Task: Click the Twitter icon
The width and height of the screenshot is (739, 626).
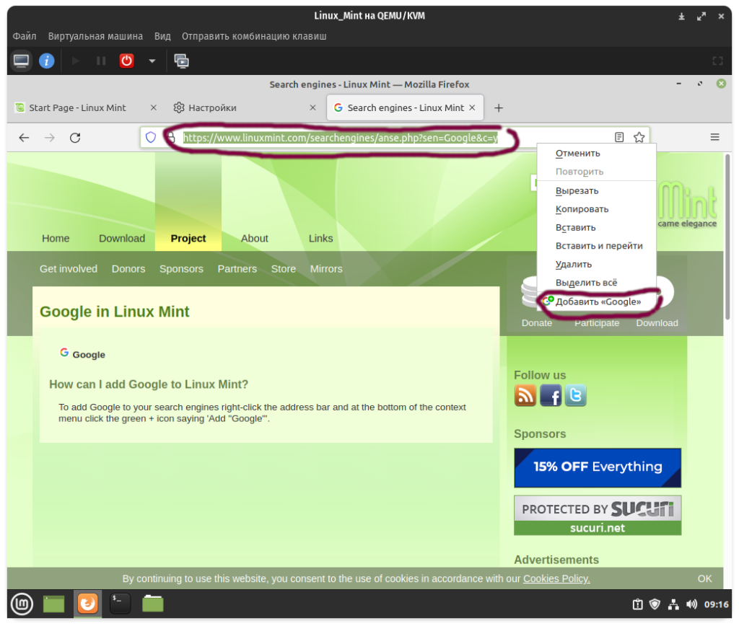Action: pyautogui.click(x=575, y=395)
